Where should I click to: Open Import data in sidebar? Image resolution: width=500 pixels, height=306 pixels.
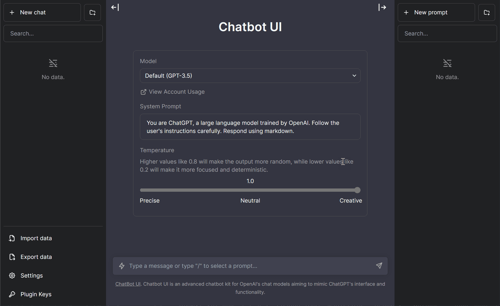[x=36, y=238]
